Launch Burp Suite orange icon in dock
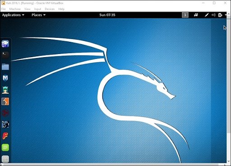231x166 pixels. pyautogui.click(x=5, y=101)
